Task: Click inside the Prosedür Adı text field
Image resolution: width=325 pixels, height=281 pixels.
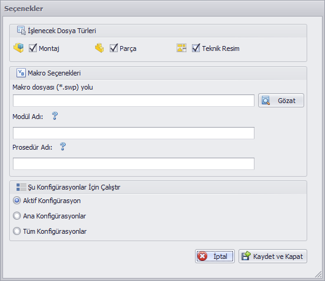Action: 134,164
